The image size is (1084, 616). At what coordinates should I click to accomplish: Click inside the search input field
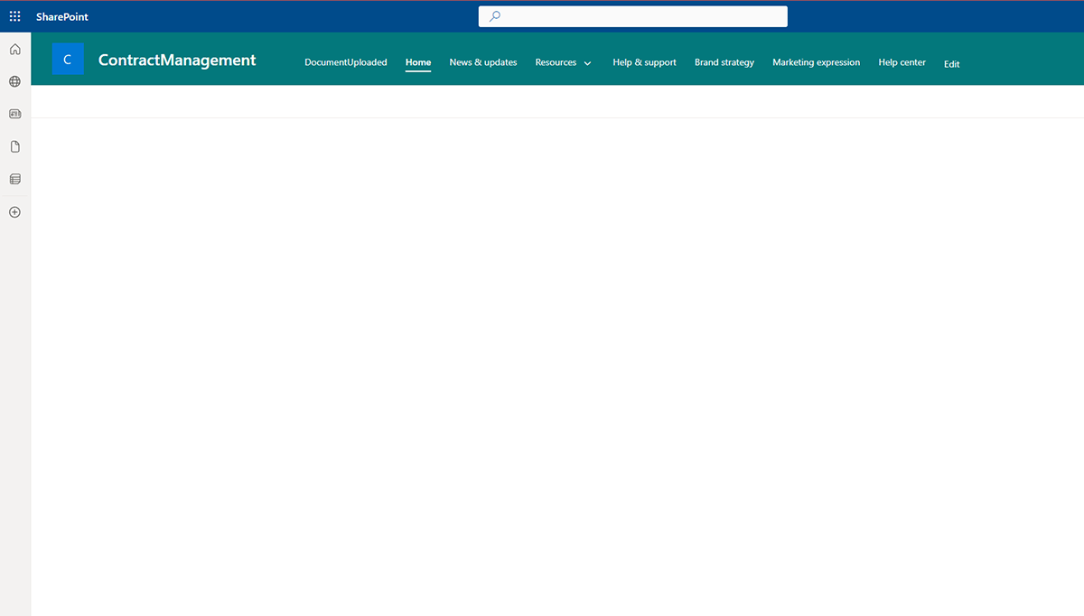pos(632,15)
